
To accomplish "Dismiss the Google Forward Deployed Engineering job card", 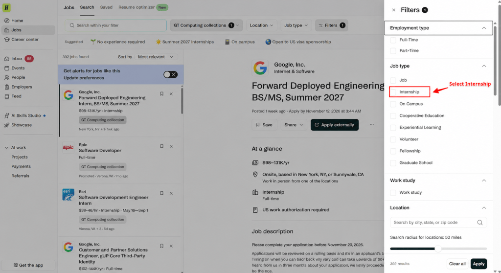I will (x=171, y=93).
